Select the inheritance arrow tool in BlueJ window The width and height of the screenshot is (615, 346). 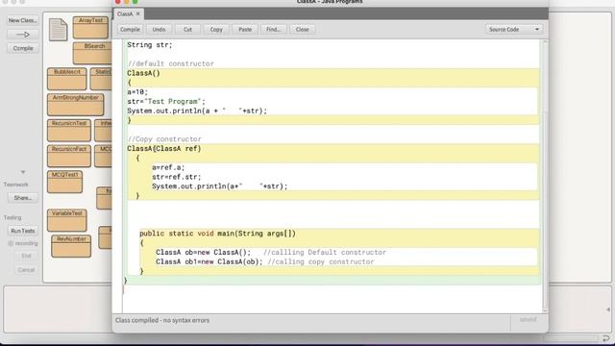tap(23, 35)
